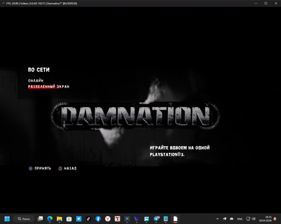Select РАЗДЕЛЕННЫЙ ЭКРАН menu option
The width and height of the screenshot is (281, 224).
tap(48, 87)
